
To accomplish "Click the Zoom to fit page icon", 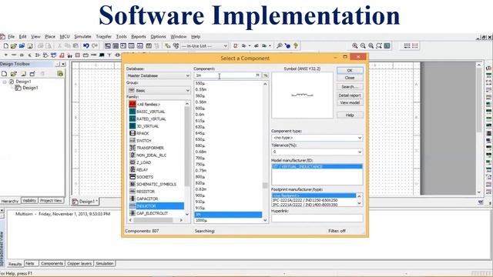I will 379,46.
